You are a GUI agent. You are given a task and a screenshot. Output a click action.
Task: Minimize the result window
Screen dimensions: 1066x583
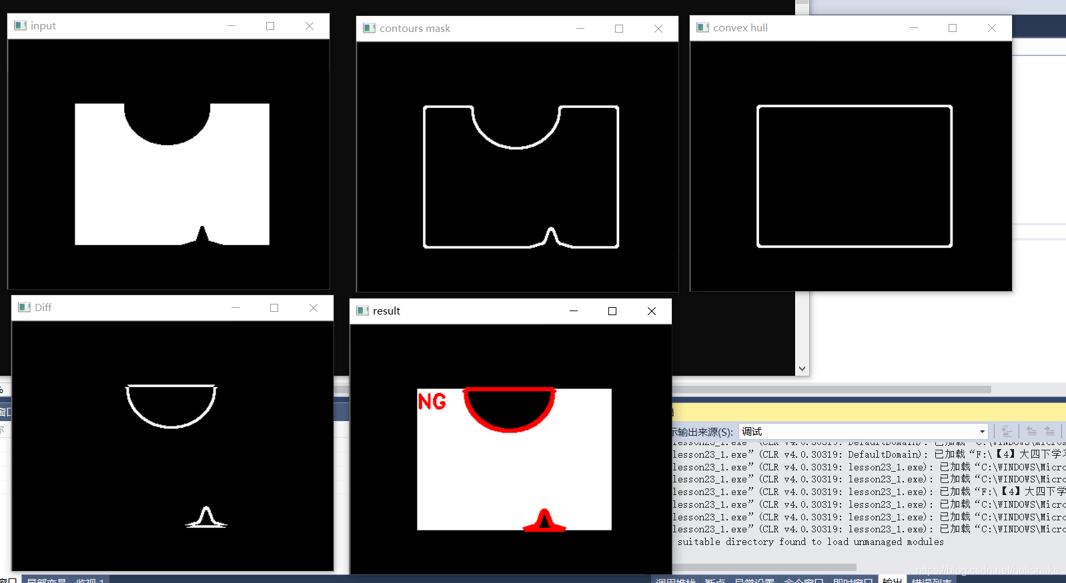click(x=574, y=311)
